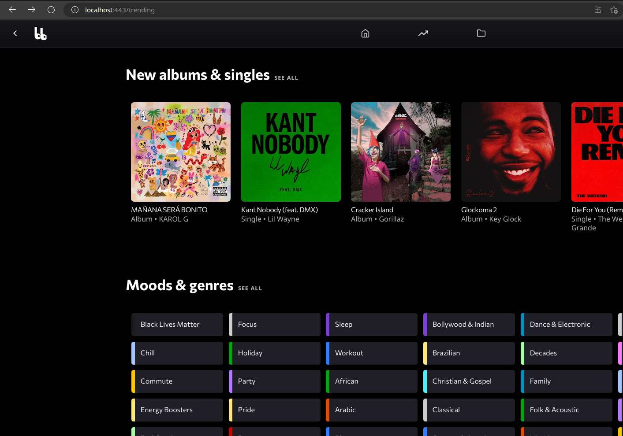The height and width of the screenshot is (436, 623).
Task: Open Christian & Gospel genre
Action: click(469, 381)
